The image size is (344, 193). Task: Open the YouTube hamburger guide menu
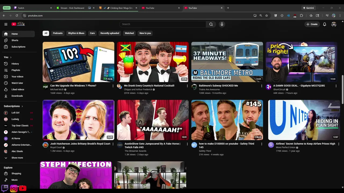[6, 24]
